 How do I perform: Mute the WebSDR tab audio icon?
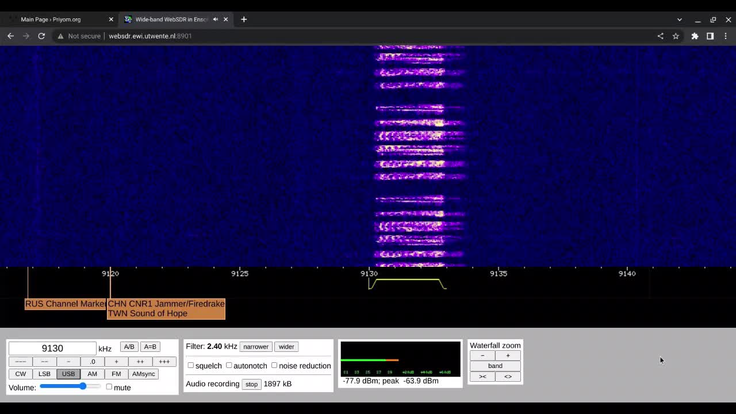point(216,19)
